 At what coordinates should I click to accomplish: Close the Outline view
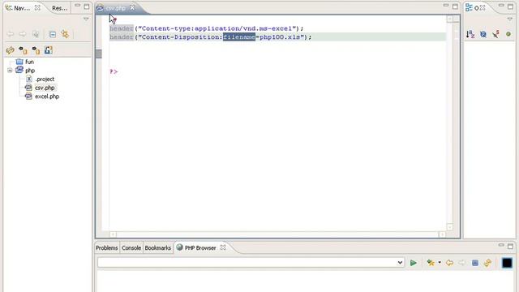click(483, 7)
